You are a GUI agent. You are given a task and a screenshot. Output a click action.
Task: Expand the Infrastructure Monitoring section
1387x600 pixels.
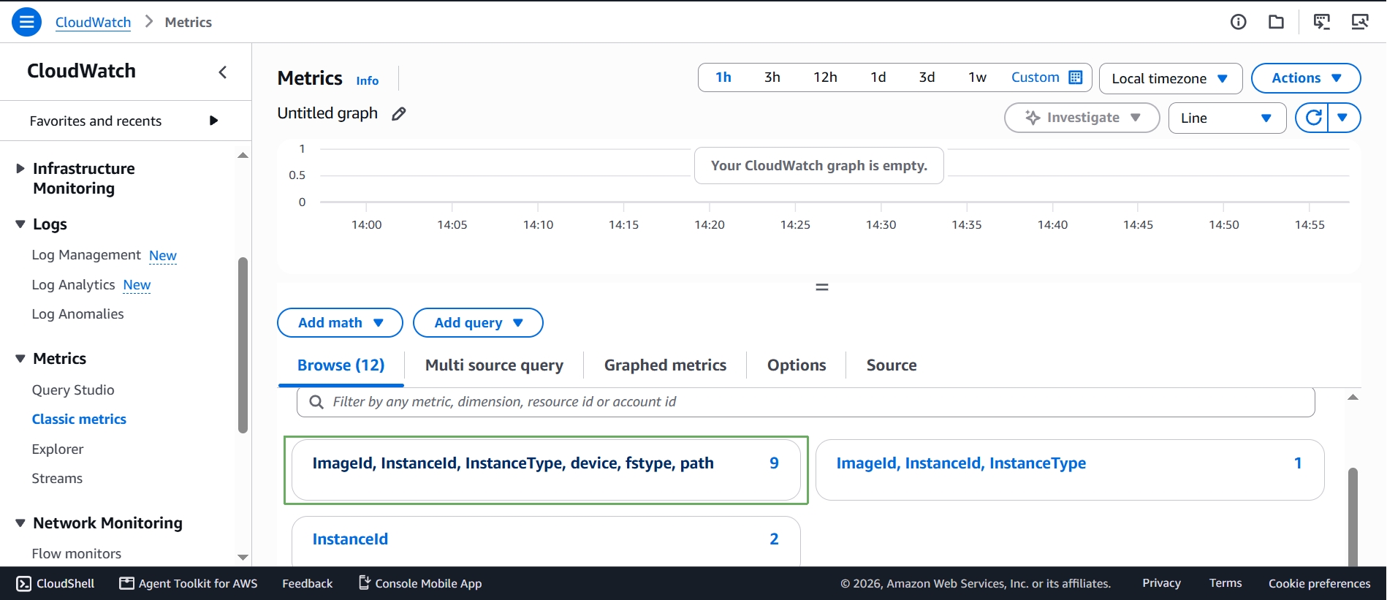(20, 169)
